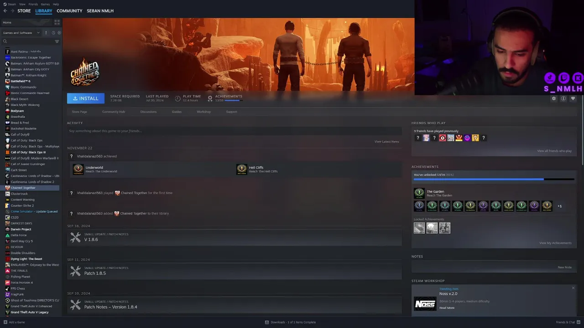Open the View menu
Screen dimensions: 584x328
pos(22,4)
